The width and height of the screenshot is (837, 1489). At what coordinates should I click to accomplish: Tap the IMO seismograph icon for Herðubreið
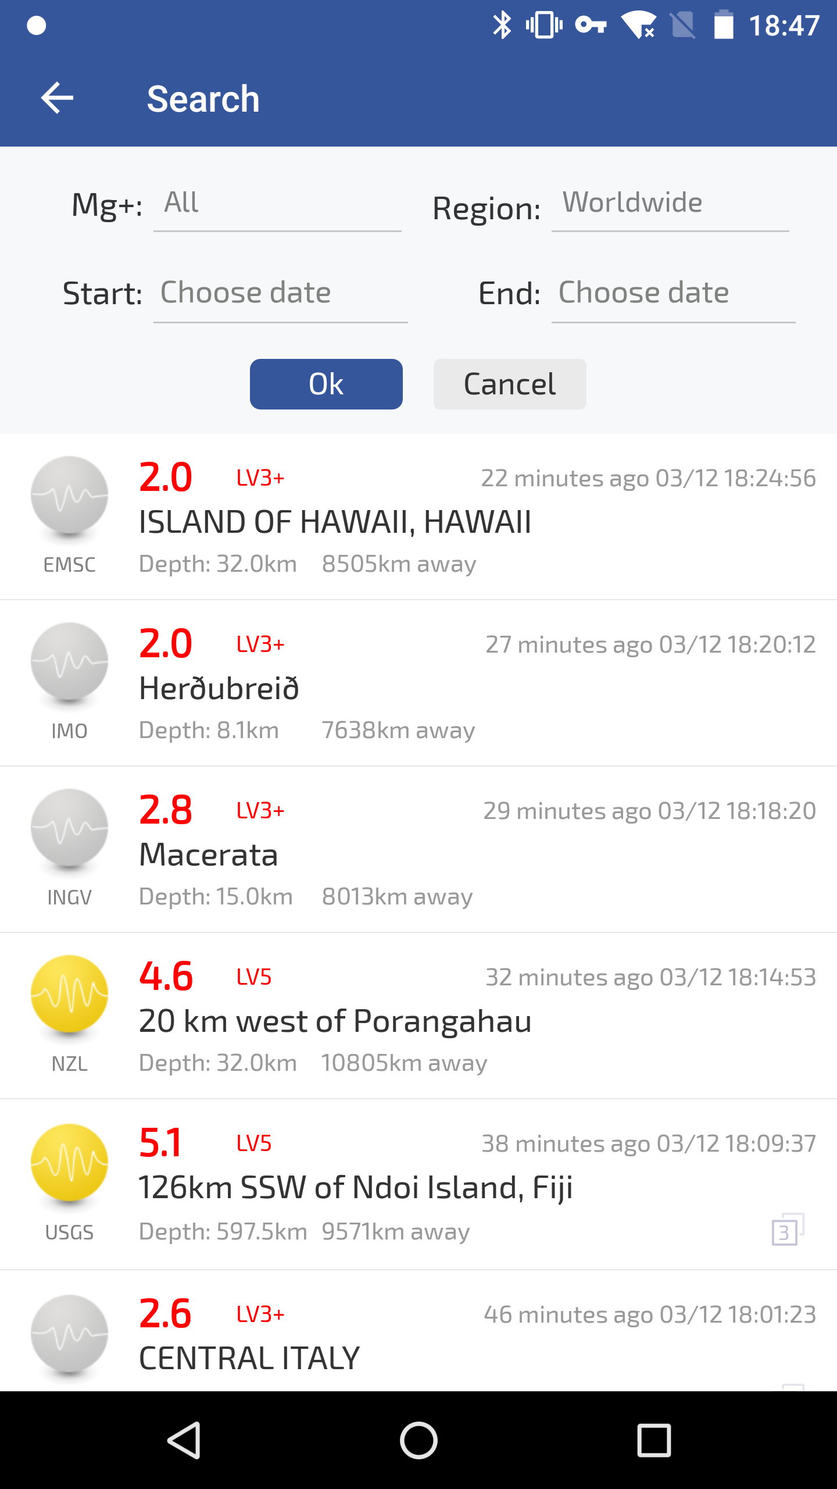[x=69, y=662]
